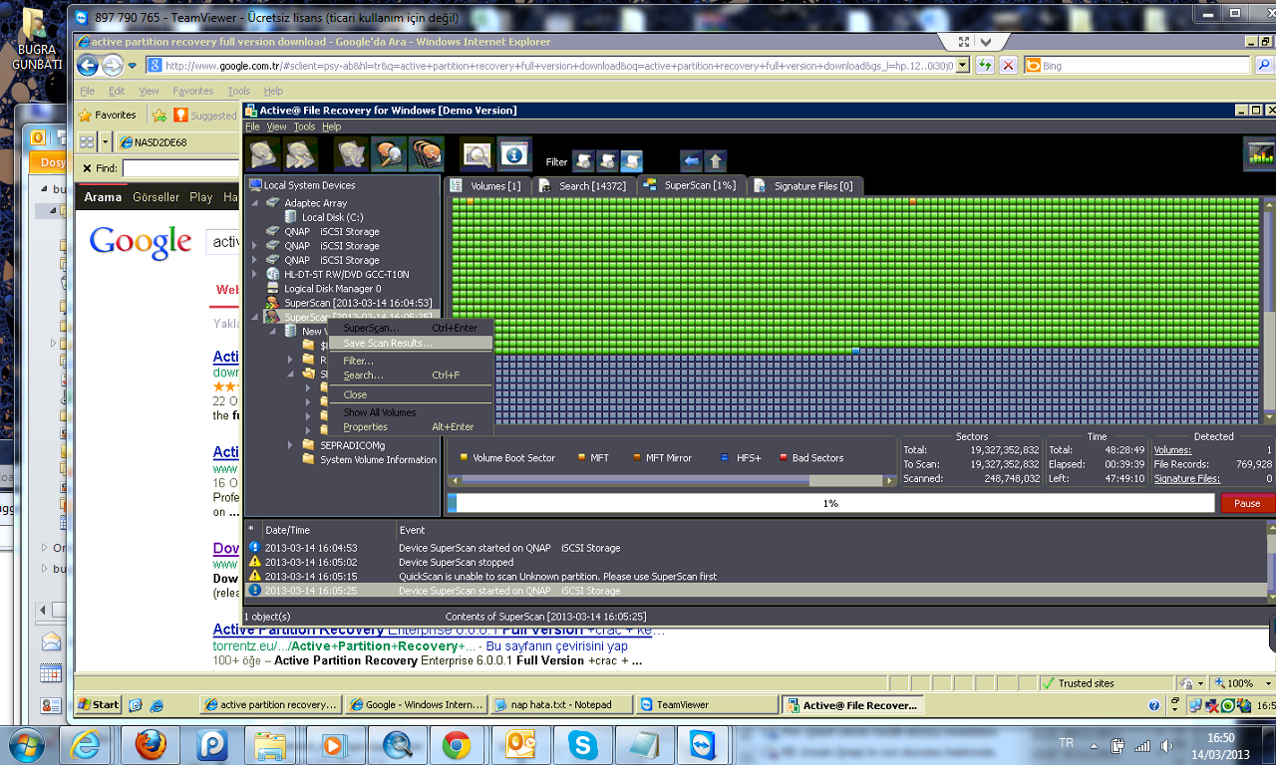
Task: Click the disk with magnifying glass toolbar icon
Action: tap(388, 154)
